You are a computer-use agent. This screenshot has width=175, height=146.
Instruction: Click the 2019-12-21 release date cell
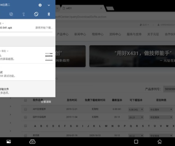(72, 109)
